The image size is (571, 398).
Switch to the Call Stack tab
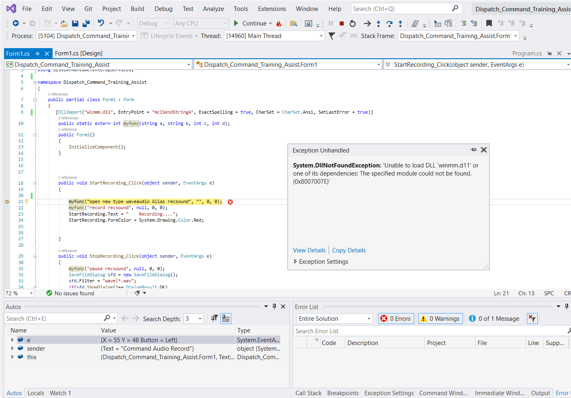coord(309,393)
